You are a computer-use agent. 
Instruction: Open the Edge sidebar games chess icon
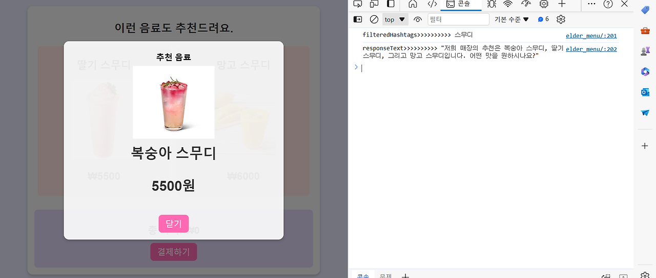pyautogui.click(x=645, y=51)
